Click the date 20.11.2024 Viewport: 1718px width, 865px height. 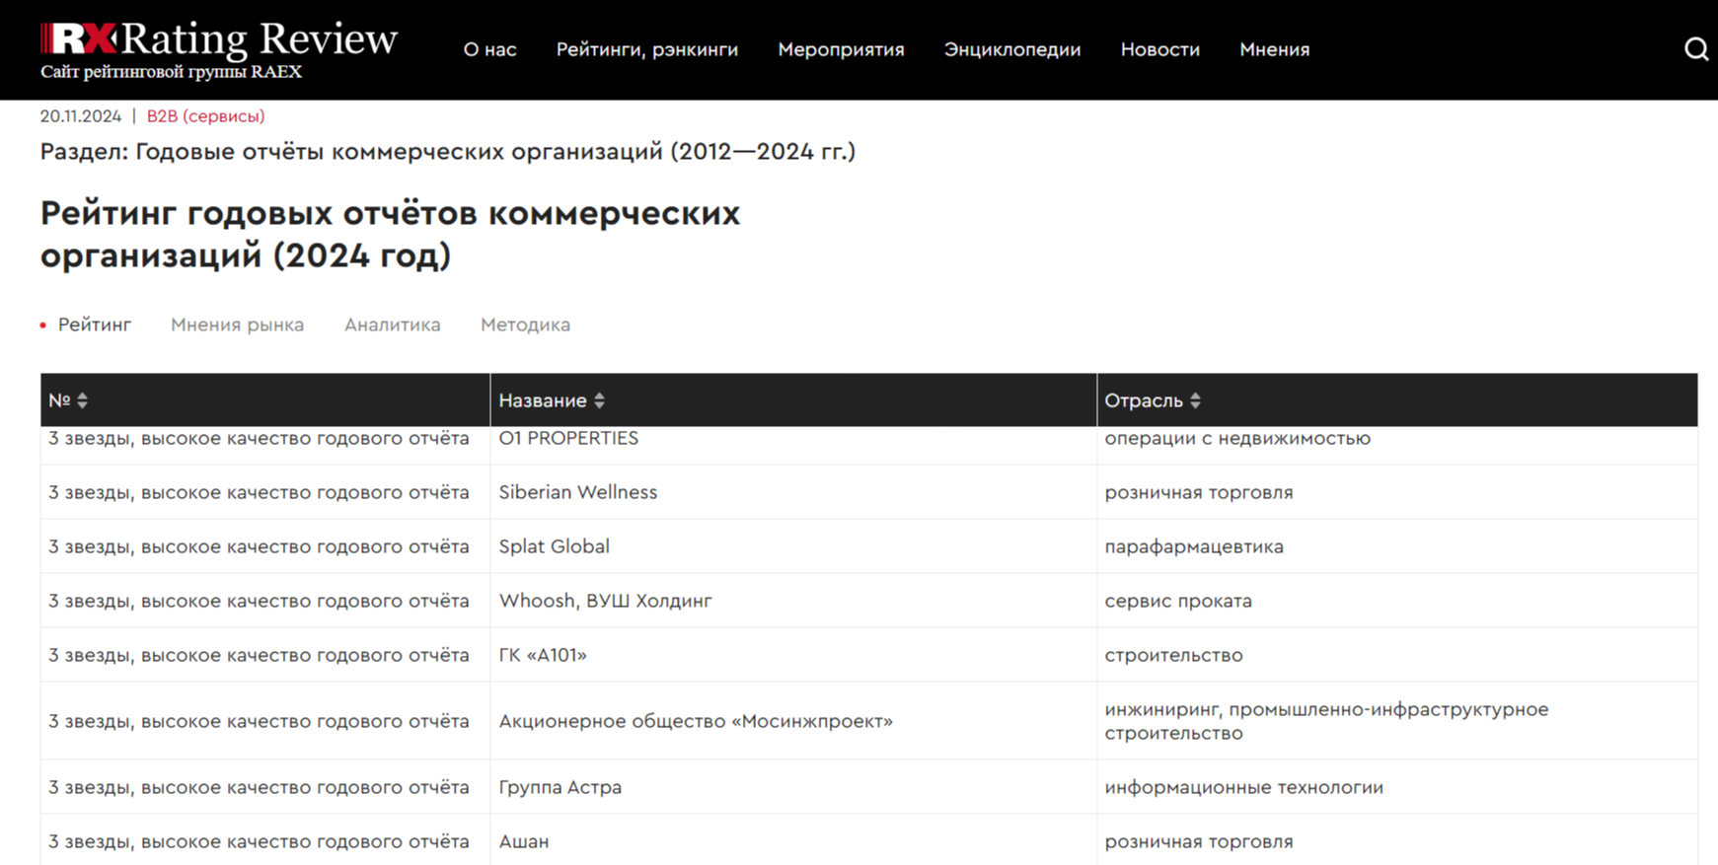pos(81,116)
